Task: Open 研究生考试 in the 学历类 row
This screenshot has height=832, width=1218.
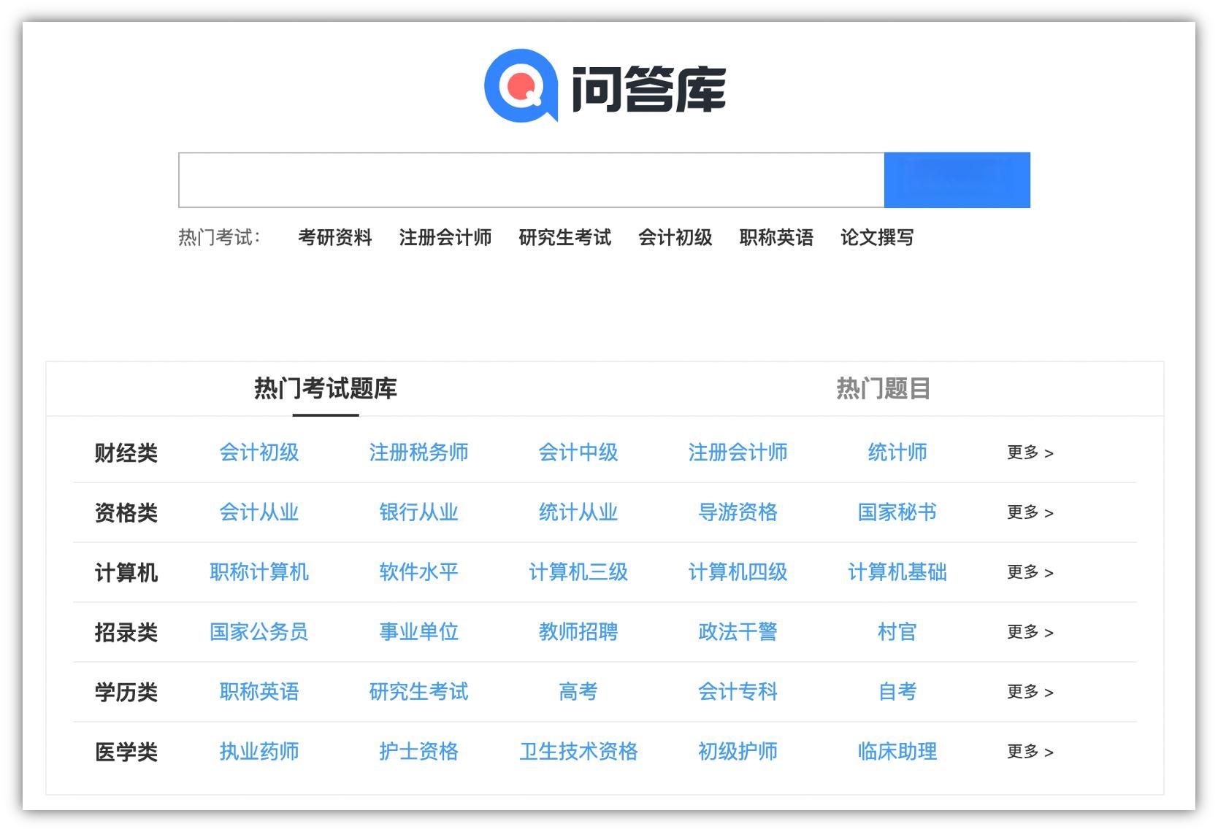Action: click(x=418, y=692)
